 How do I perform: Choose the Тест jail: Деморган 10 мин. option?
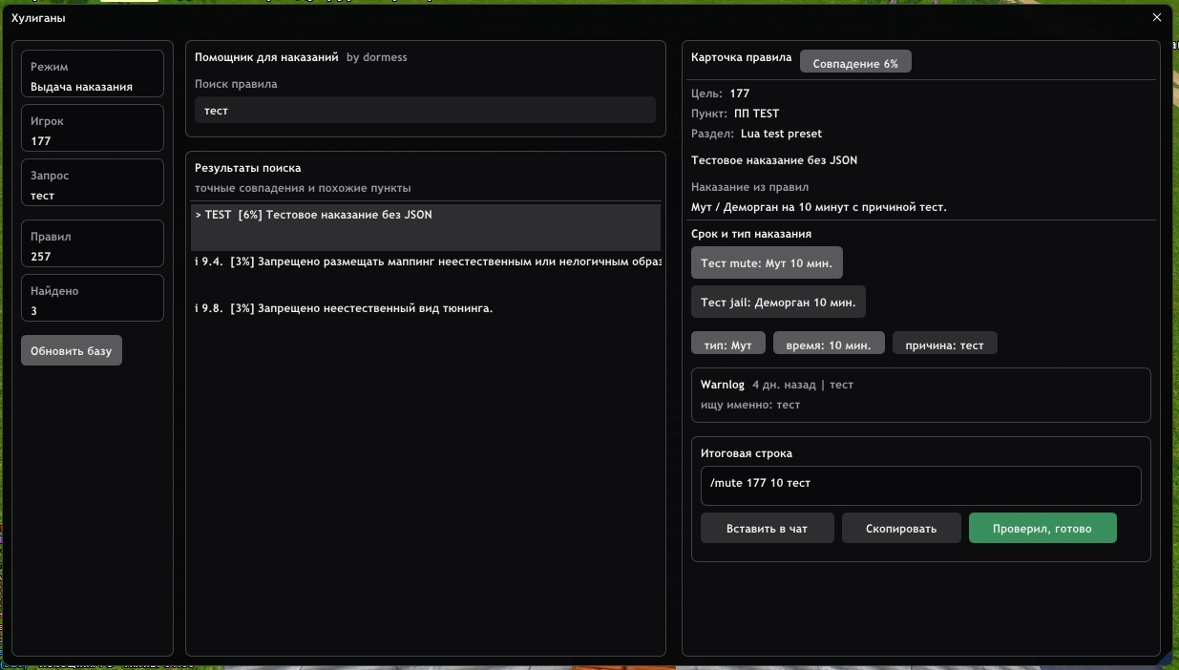778,302
